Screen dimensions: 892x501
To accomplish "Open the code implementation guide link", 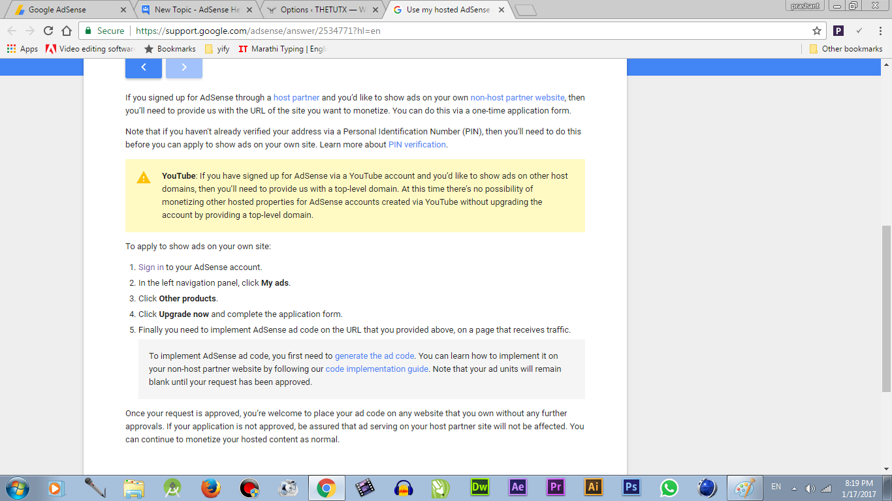I will pyautogui.click(x=377, y=369).
